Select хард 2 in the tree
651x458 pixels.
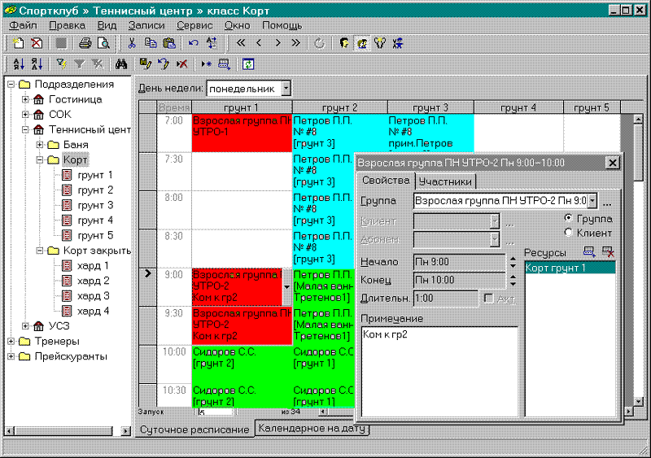click(93, 281)
